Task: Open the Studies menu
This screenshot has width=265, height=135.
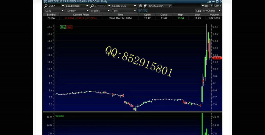Action: pos(101,11)
